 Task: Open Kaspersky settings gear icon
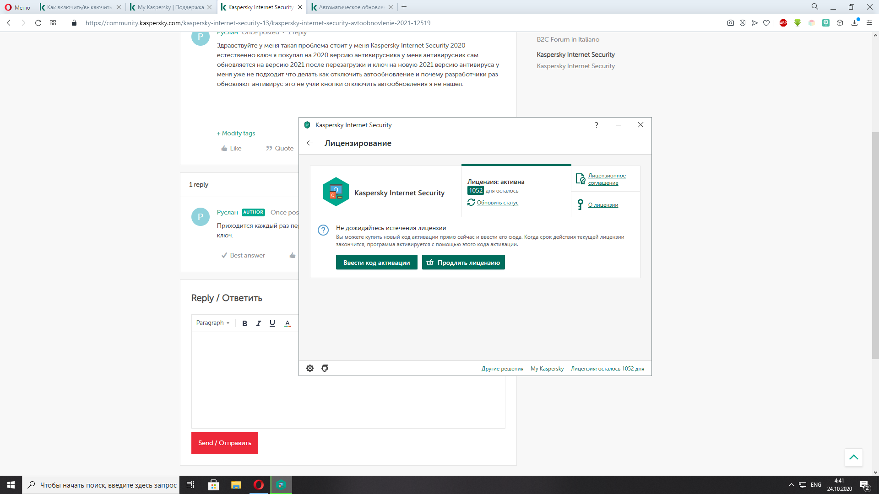point(310,368)
